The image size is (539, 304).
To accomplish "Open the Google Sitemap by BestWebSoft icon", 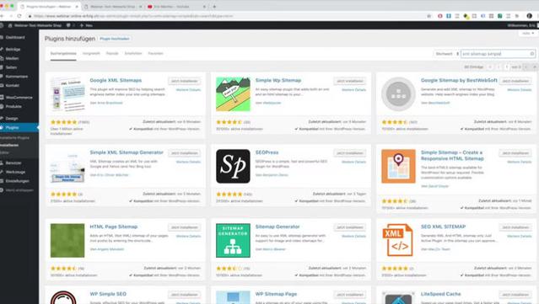I will point(398,94).
